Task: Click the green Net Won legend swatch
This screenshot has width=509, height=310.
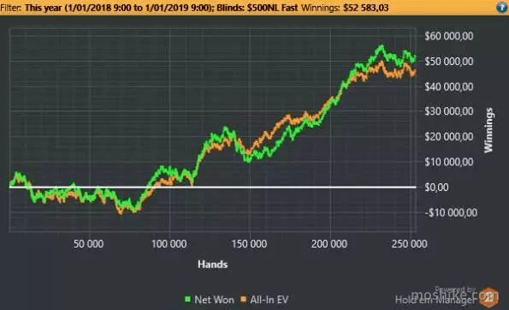Action: [x=187, y=299]
